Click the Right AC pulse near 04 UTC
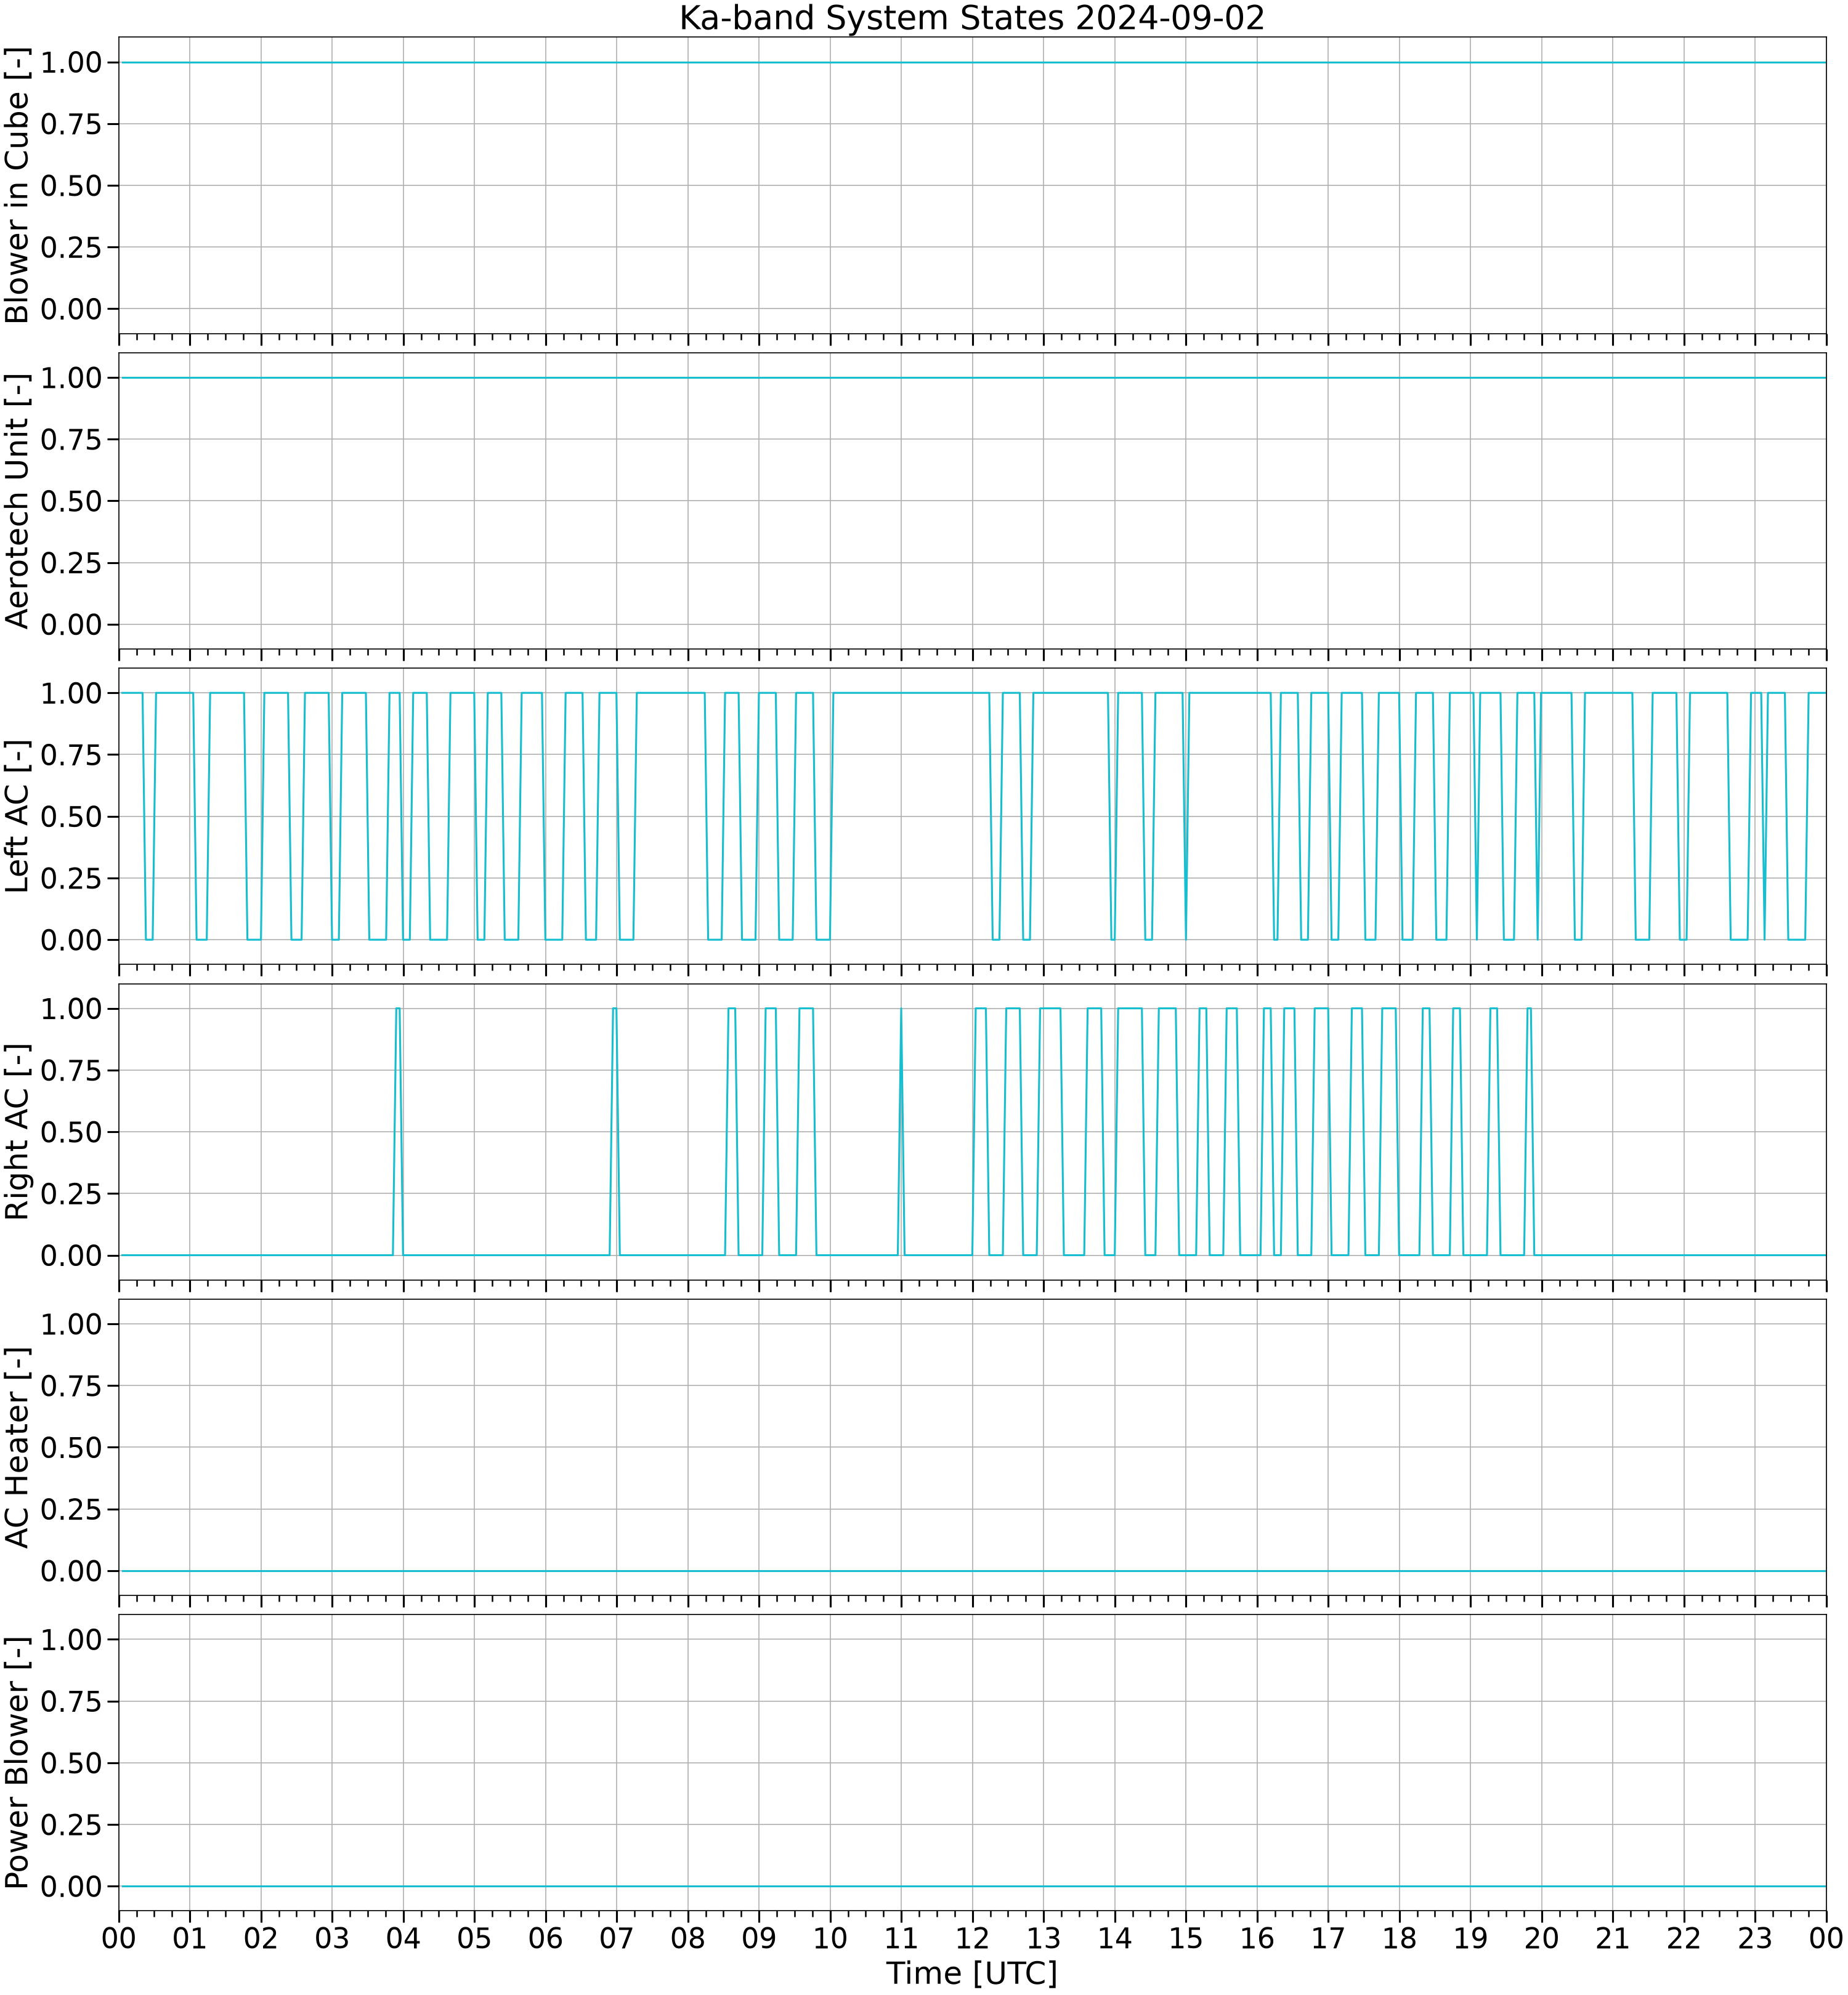Viewport: 1848px width, 1995px height. pyautogui.click(x=398, y=1132)
